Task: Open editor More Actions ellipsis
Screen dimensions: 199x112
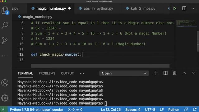Action: [x=193, y=8]
